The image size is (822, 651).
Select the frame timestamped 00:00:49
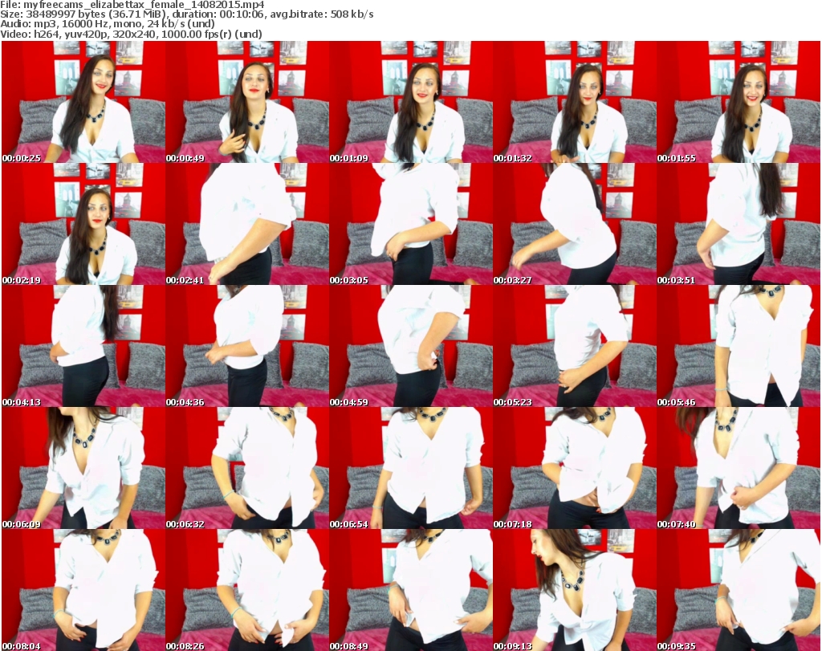(247, 102)
